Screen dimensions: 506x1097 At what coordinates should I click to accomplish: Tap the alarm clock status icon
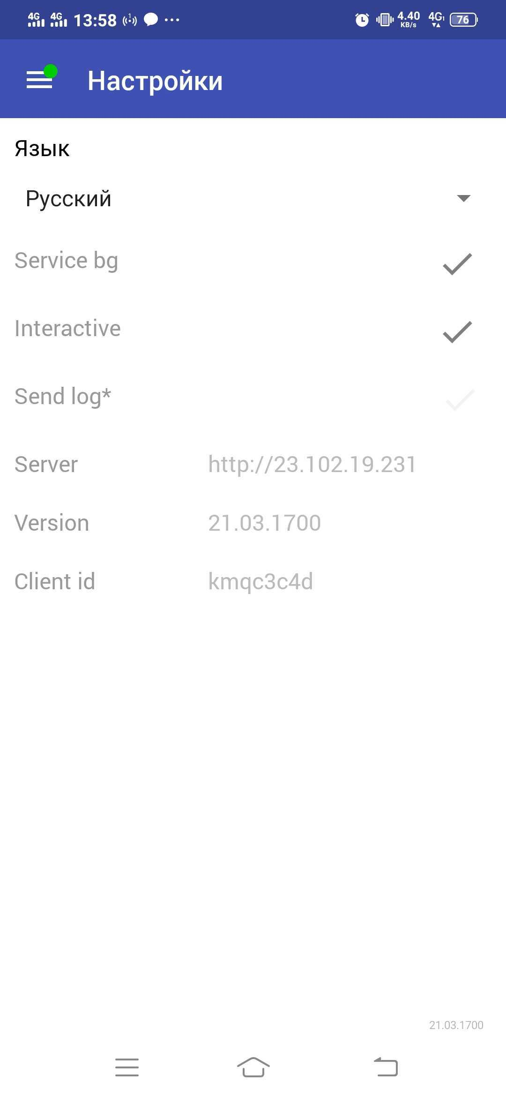tap(362, 20)
